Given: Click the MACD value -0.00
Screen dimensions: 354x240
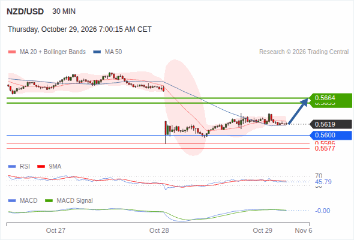Looking at the screenshot, I should click(322, 211).
